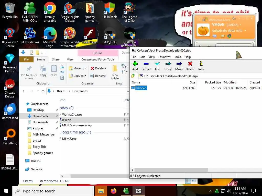The width and height of the screenshot is (262, 196).
Task: Switch to the Share ribbon tab
Action: point(56,59)
